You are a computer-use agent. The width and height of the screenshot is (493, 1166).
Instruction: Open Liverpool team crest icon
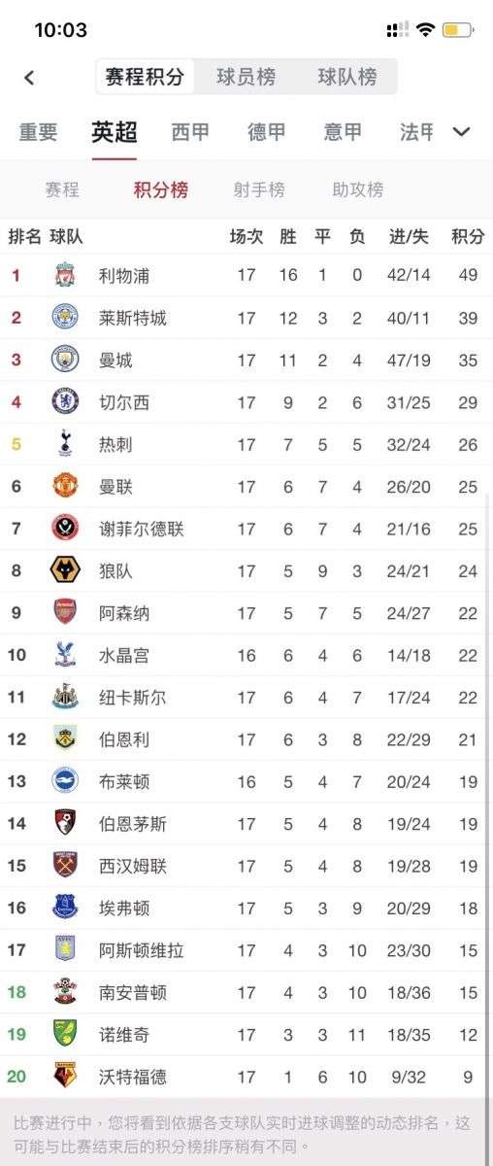point(65,275)
